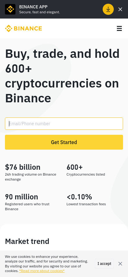This screenshot has width=128, height=277.
Task: Click the BINANCE wordmark in the header
Action: 28,28
